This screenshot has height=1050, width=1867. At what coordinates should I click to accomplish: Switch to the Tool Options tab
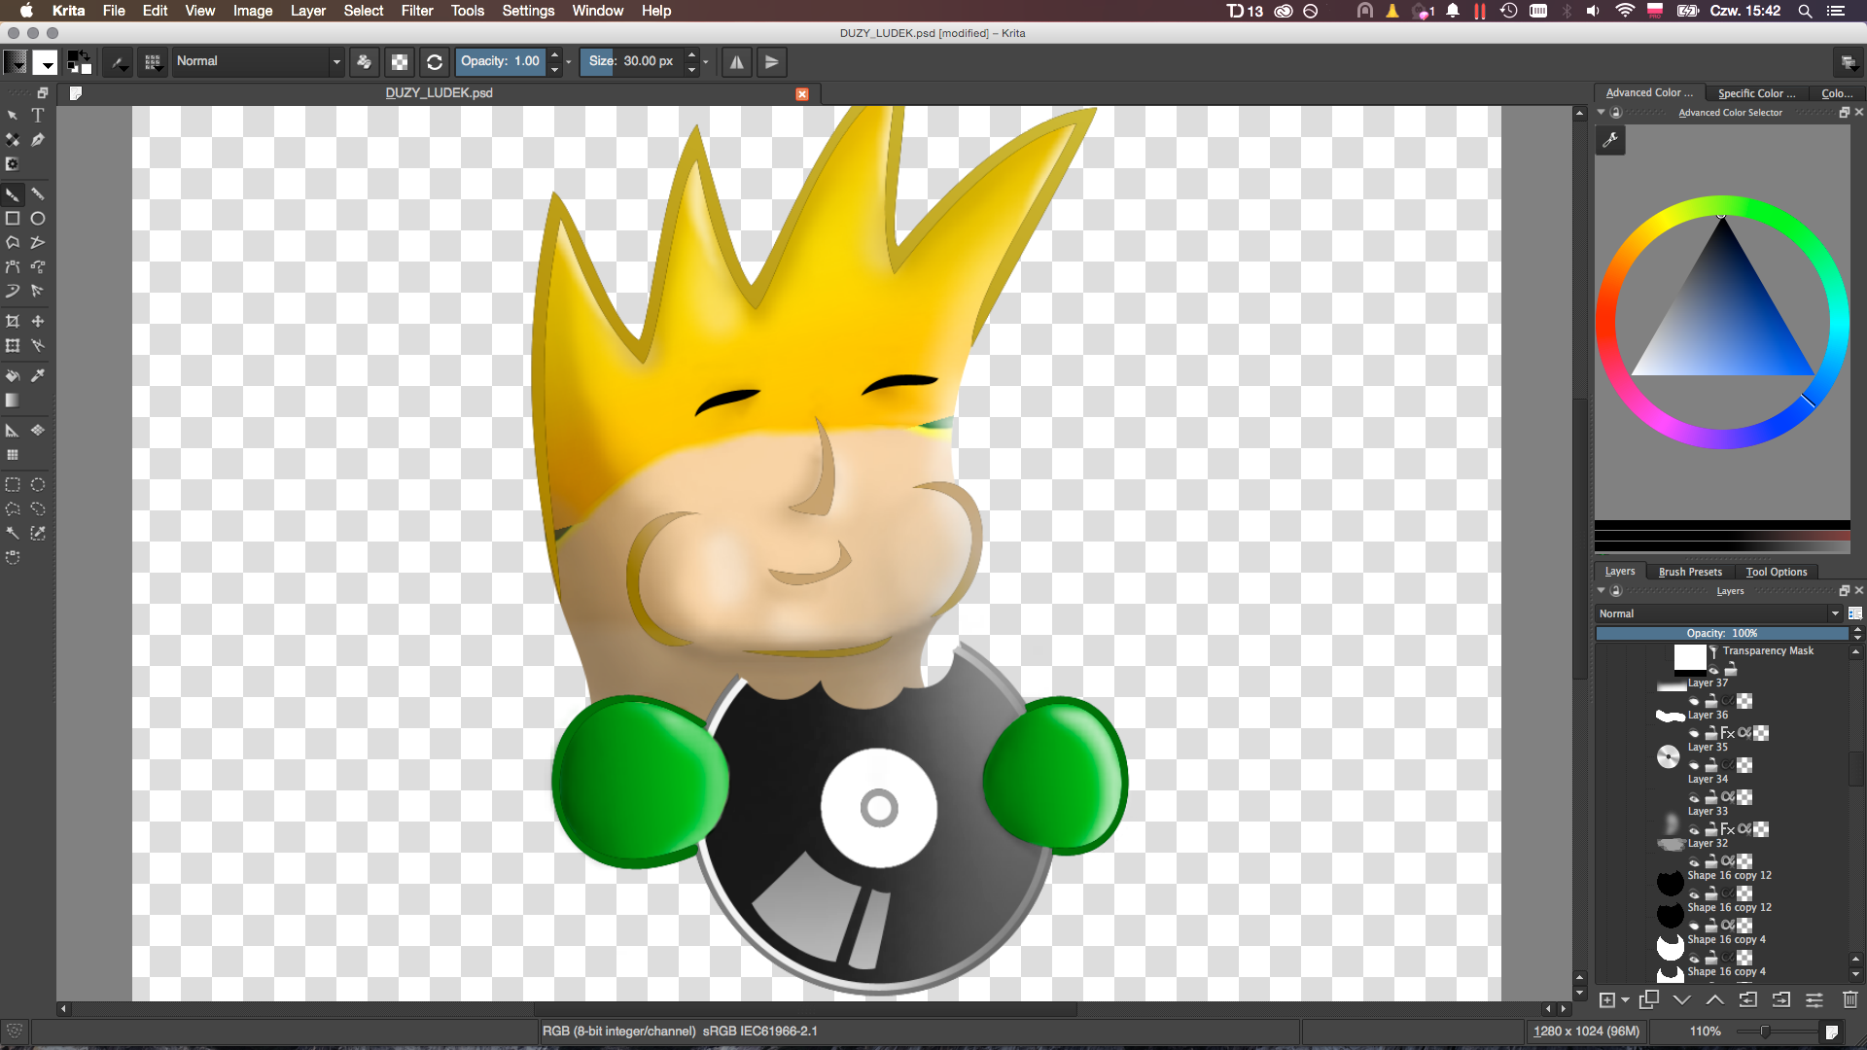[x=1777, y=572]
